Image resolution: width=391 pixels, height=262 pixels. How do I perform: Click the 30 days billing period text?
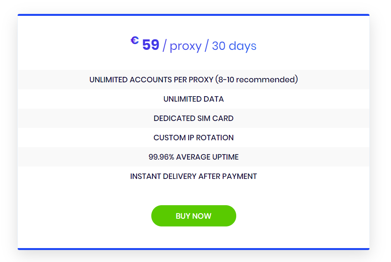[234, 46]
